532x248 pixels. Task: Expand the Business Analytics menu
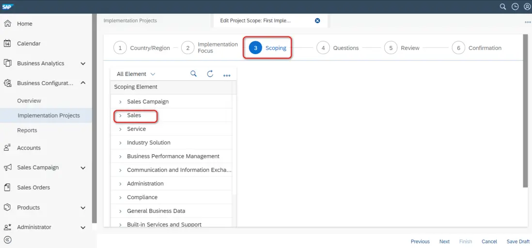click(x=83, y=63)
